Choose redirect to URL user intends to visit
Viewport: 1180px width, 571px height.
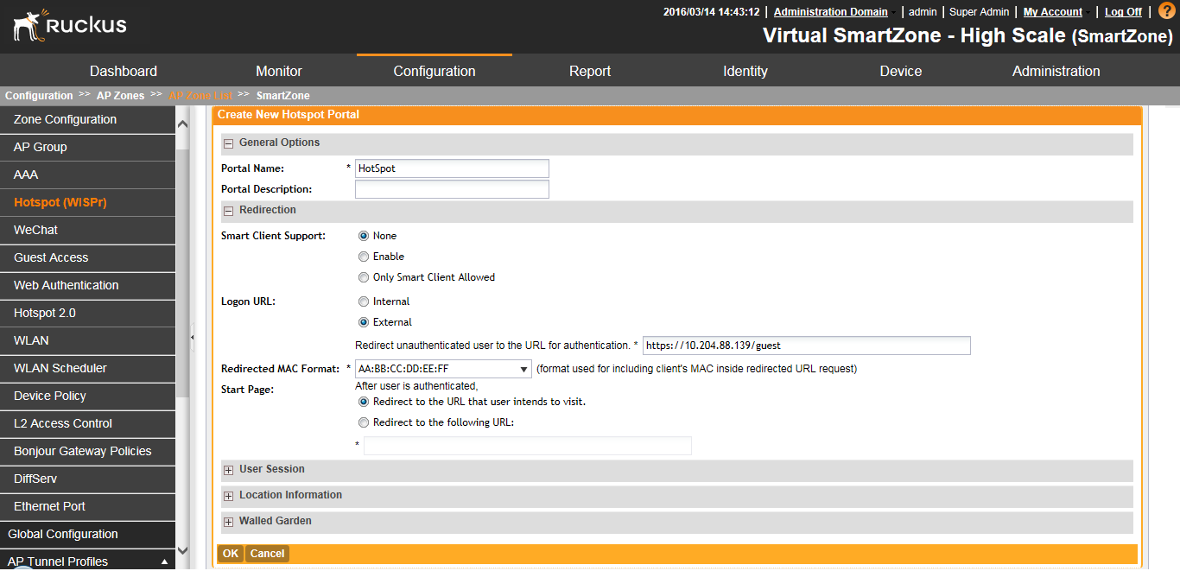coord(364,402)
